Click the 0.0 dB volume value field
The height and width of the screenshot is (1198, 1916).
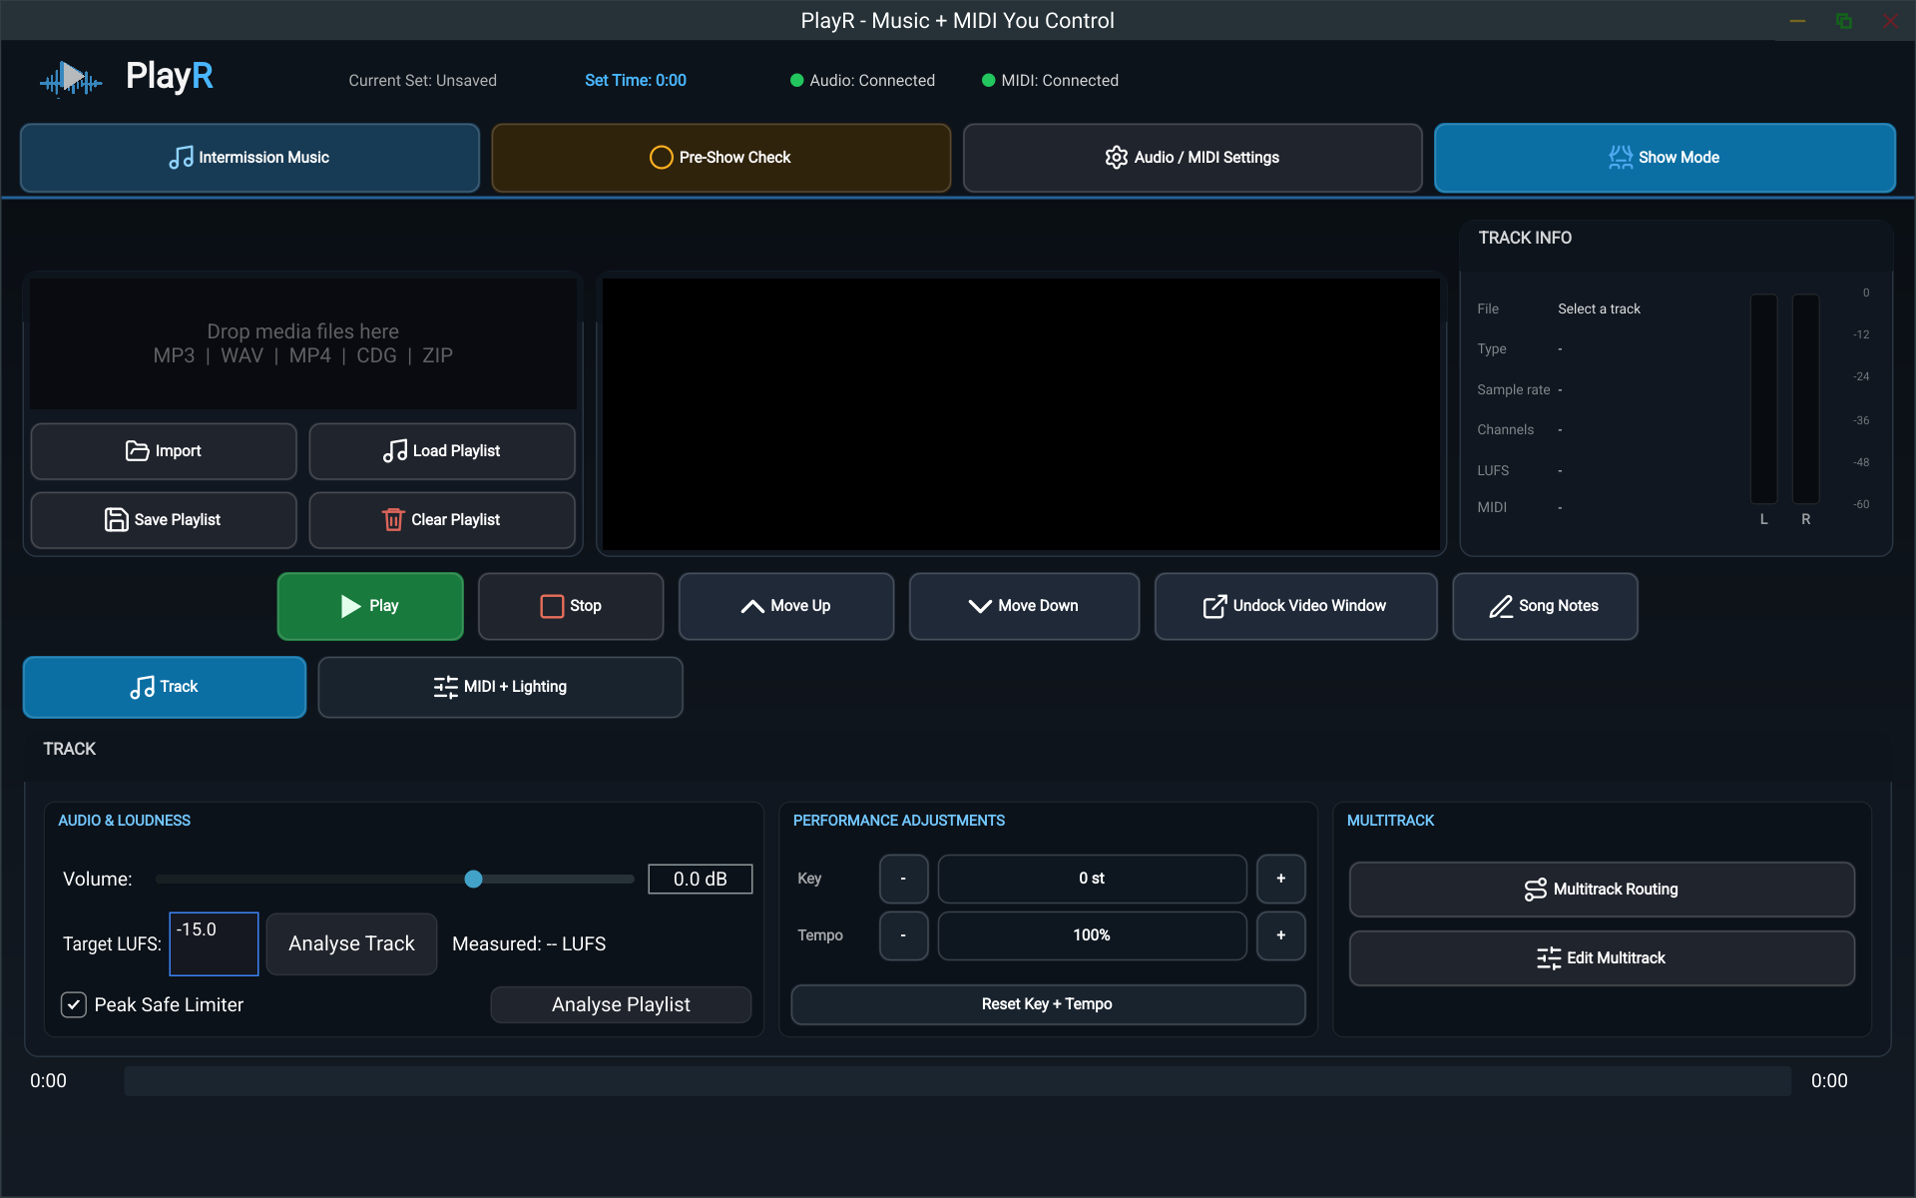tap(701, 879)
